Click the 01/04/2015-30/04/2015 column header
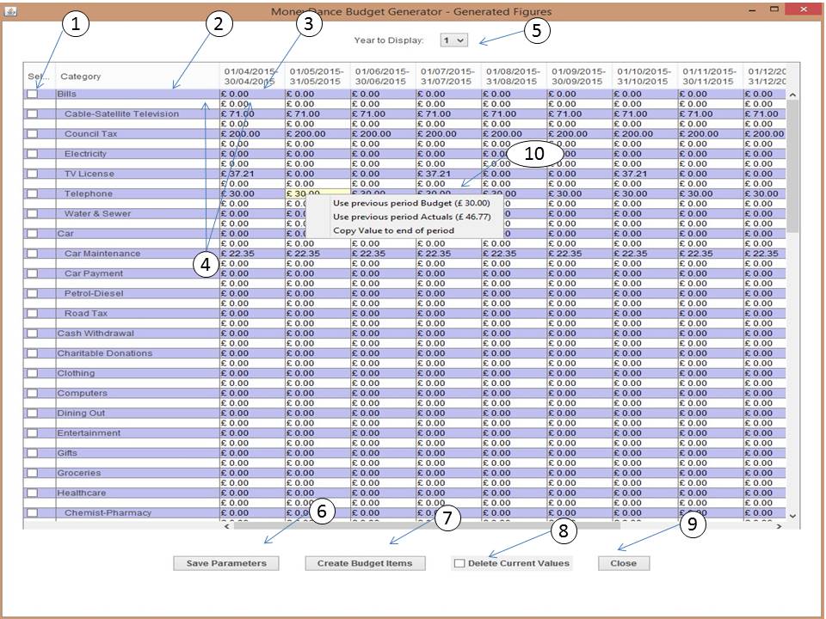The height and width of the screenshot is (619, 826). [252, 77]
